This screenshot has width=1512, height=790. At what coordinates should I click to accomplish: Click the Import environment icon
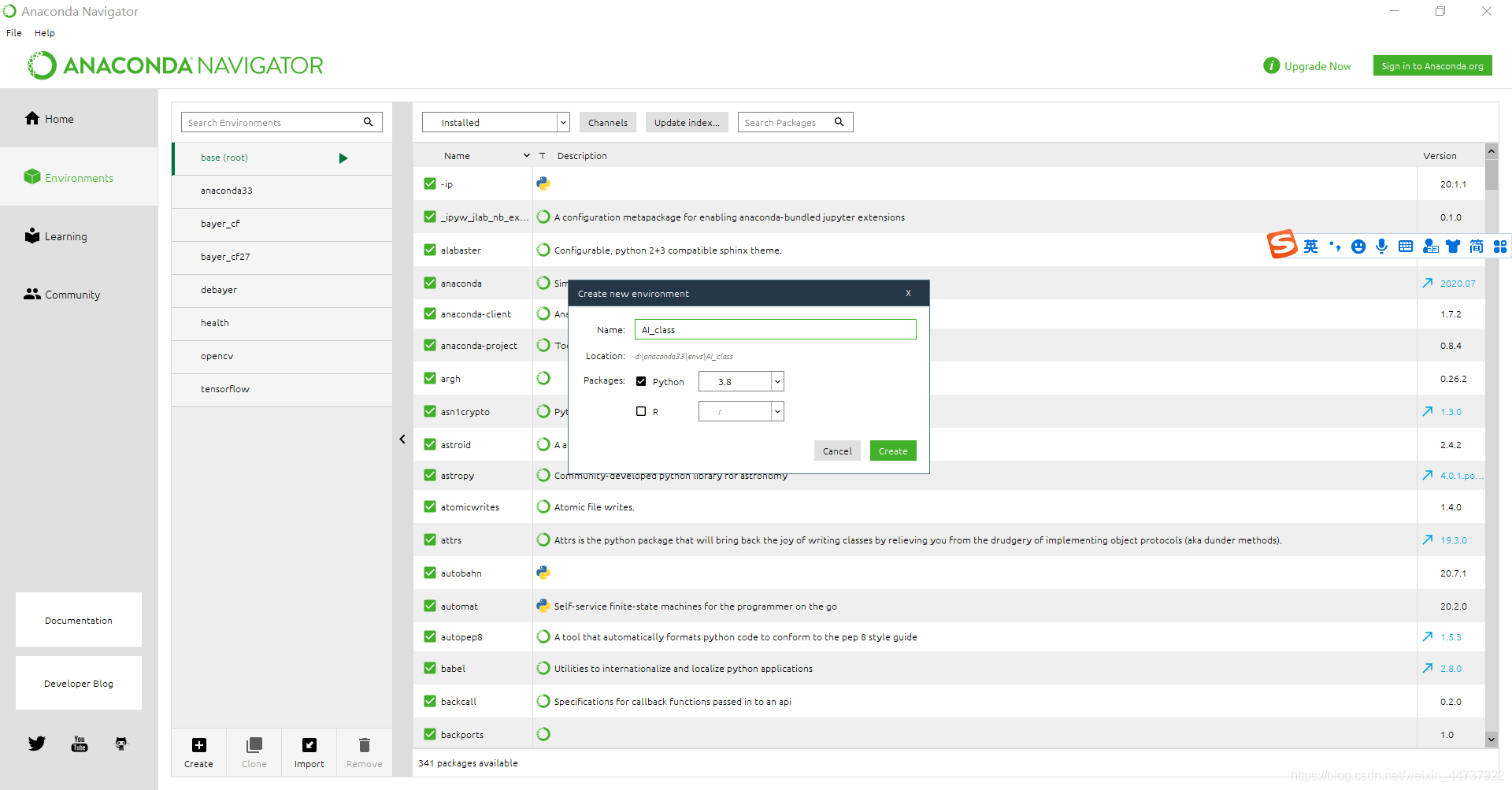309,745
